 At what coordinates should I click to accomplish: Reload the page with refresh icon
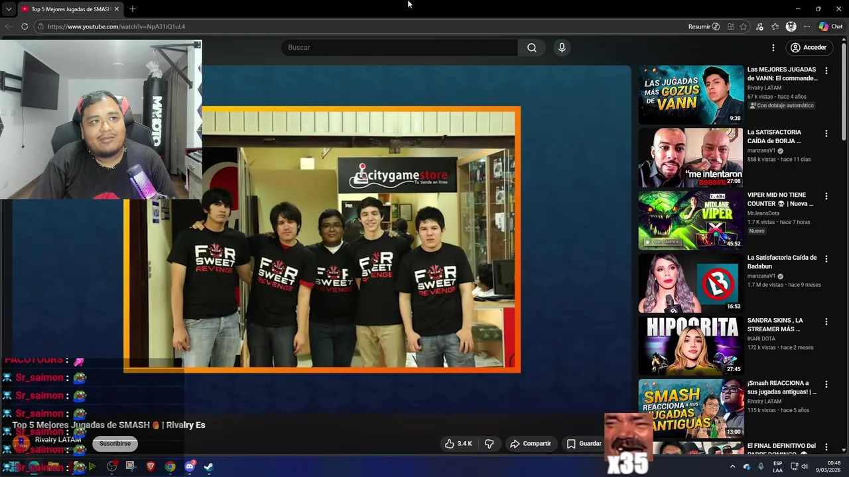[25, 26]
